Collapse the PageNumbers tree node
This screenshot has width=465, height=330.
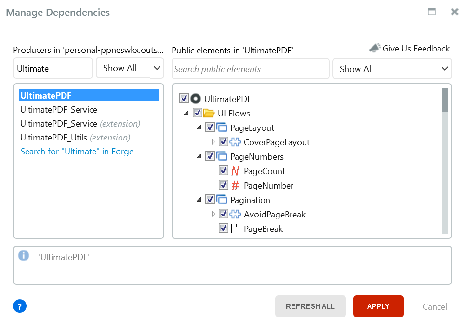point(199,156)
